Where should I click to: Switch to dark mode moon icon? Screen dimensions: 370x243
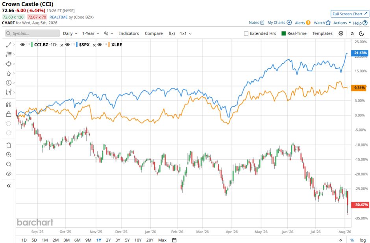point(361,33)
